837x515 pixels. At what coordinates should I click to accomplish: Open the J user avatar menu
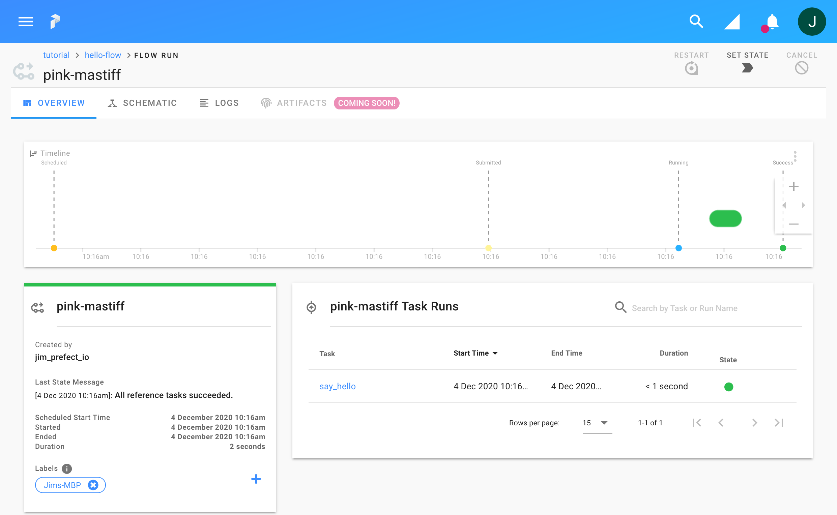point(811,22)
